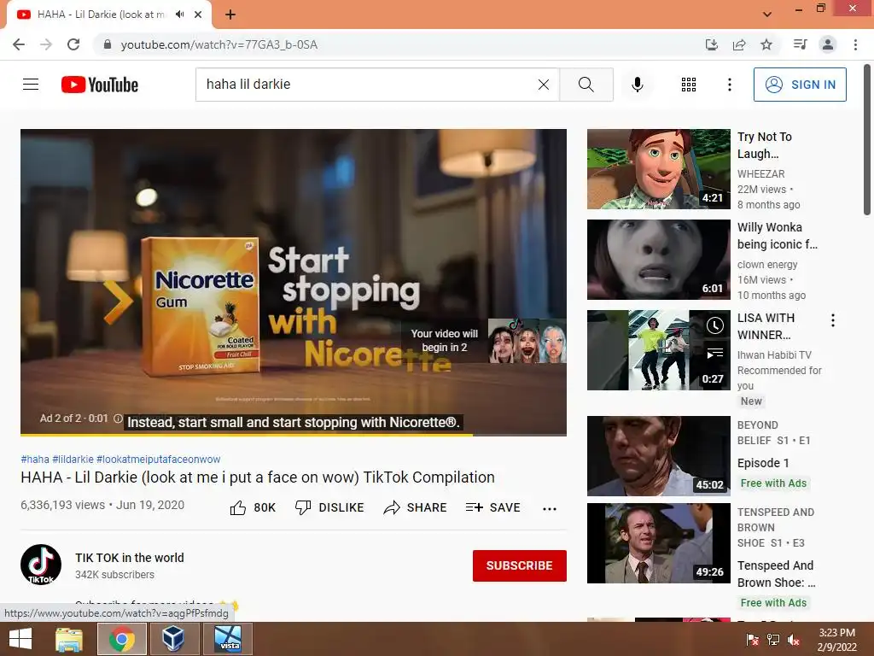Open options menu for LISA WITH WINNER

click(x=833, y=320)
